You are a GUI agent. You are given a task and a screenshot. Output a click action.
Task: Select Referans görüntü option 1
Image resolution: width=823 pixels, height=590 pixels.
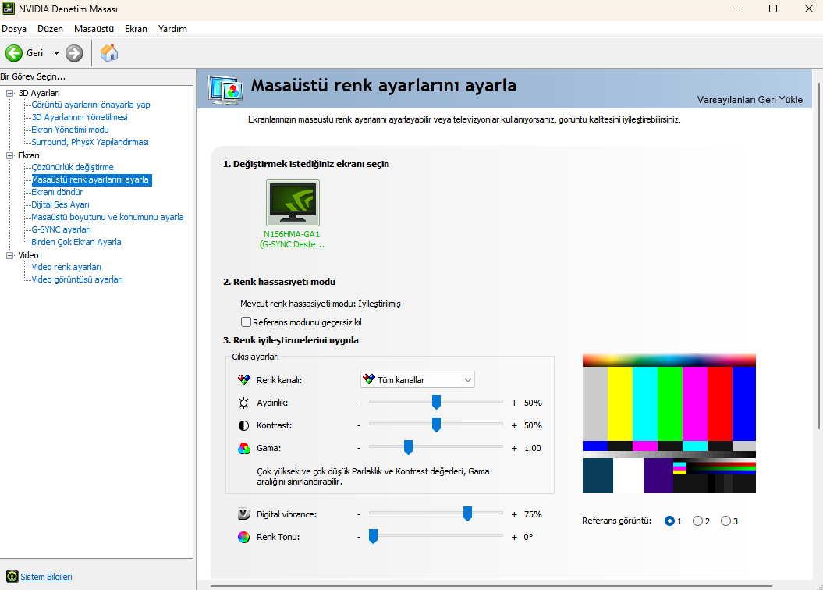click(669, 521)
